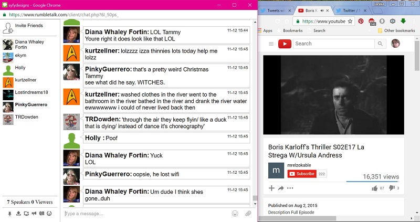The width and height of the screenshot is (420, 222).
Task: Click Invite Friends in the chat sidebar
Action: (x=29, y=25)
